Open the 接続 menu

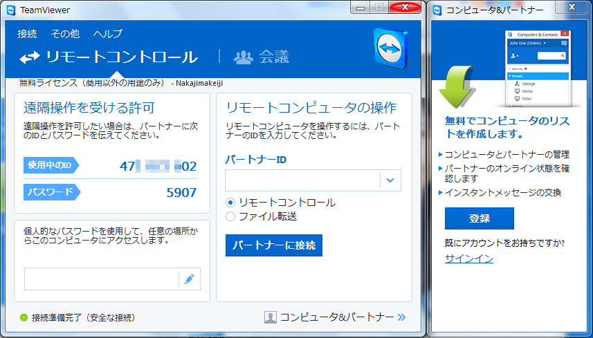27,34
